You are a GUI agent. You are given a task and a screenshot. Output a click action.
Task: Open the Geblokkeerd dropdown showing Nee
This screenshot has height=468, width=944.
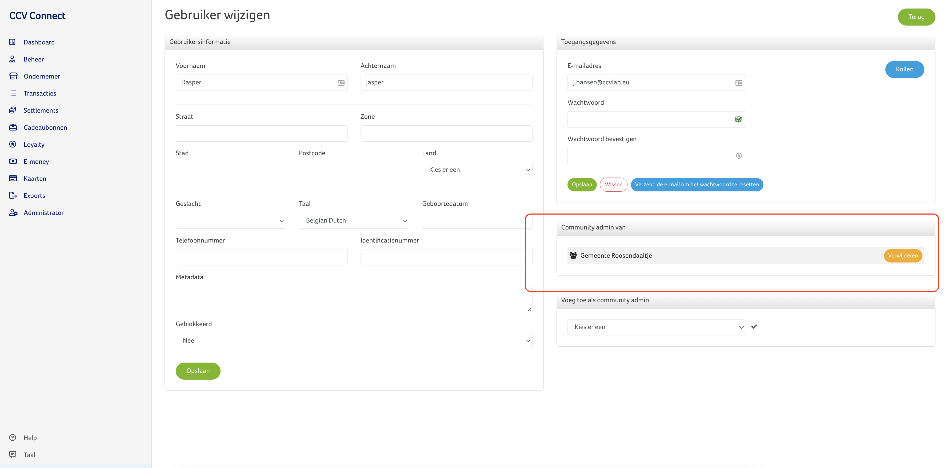354,341
